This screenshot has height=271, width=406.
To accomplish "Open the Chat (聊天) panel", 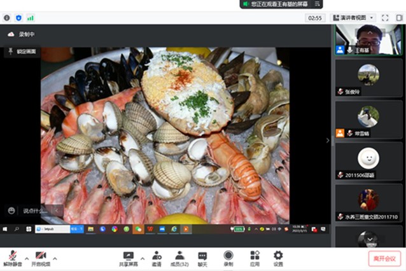I will (x=202, y=257).
